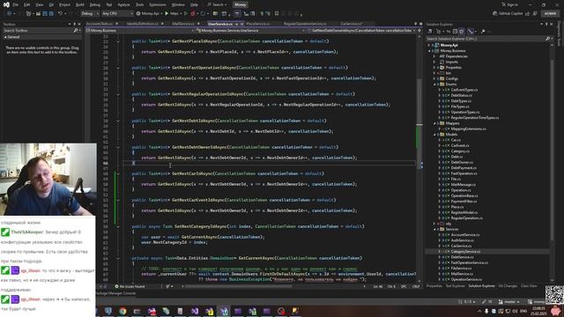Click Sign in link
The width and height of the screenshot is (564, 317).
click(x=510, y=4)
